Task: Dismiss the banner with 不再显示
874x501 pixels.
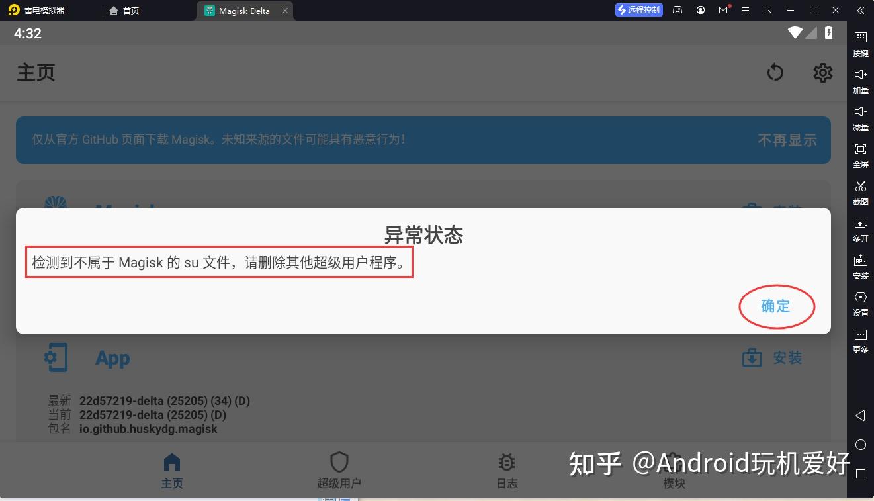Action: [x=787, y=140]
